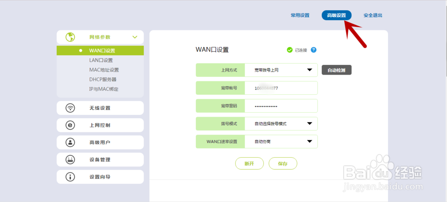Click the 保存 button
The image size is (447, 202).
283,164
